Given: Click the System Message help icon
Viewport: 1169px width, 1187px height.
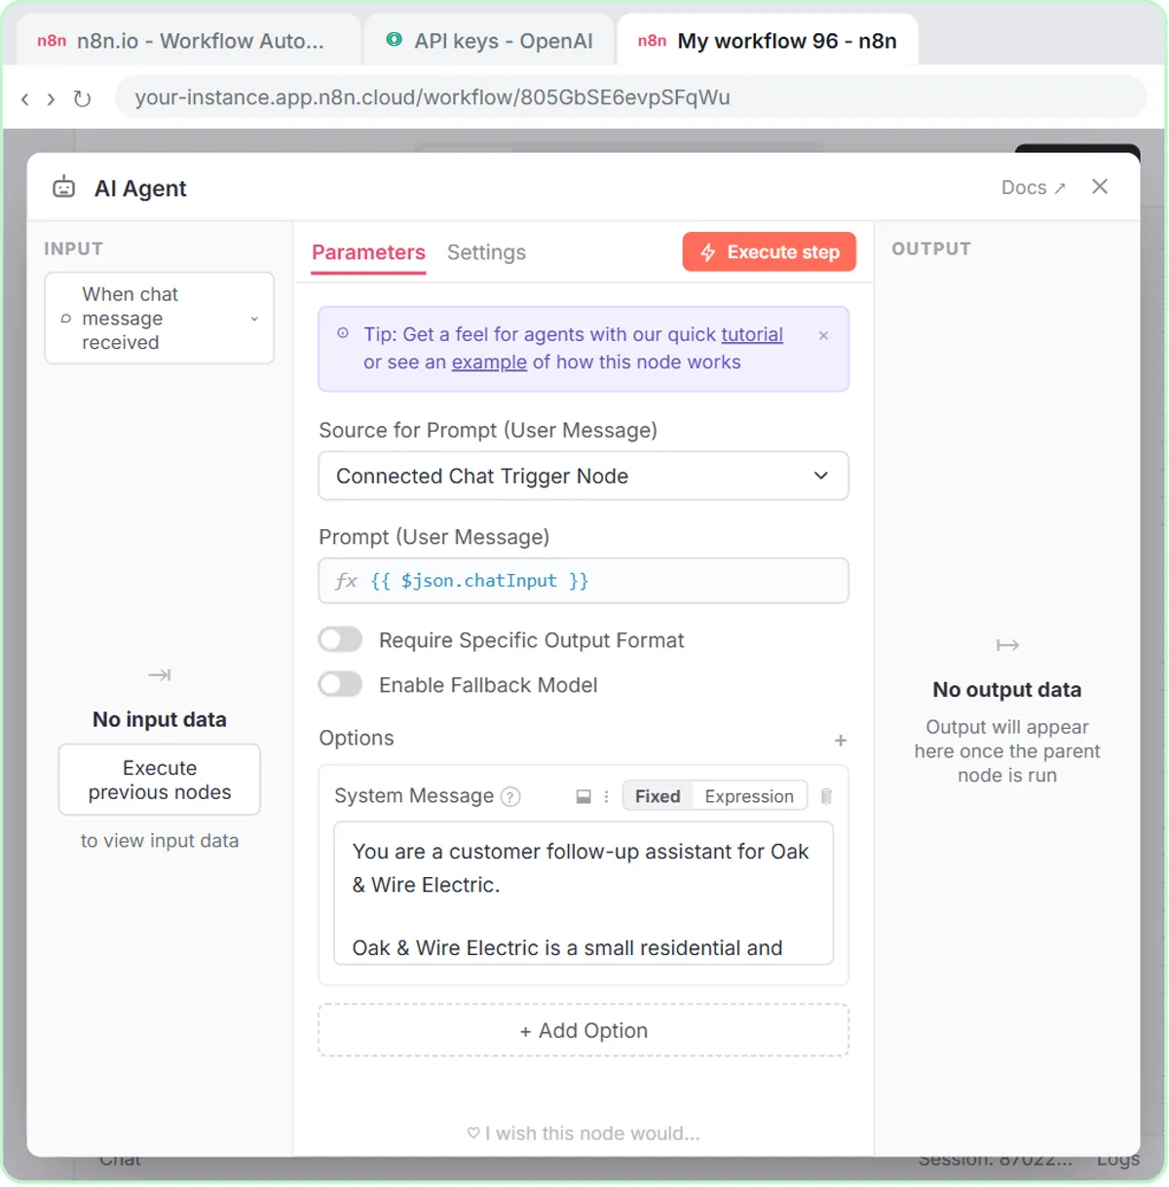Looking at the screenshot, I should pos(510,796).
